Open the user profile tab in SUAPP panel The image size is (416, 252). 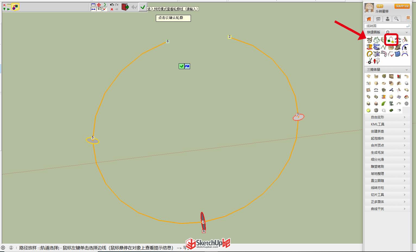click(x=387, y=19)
